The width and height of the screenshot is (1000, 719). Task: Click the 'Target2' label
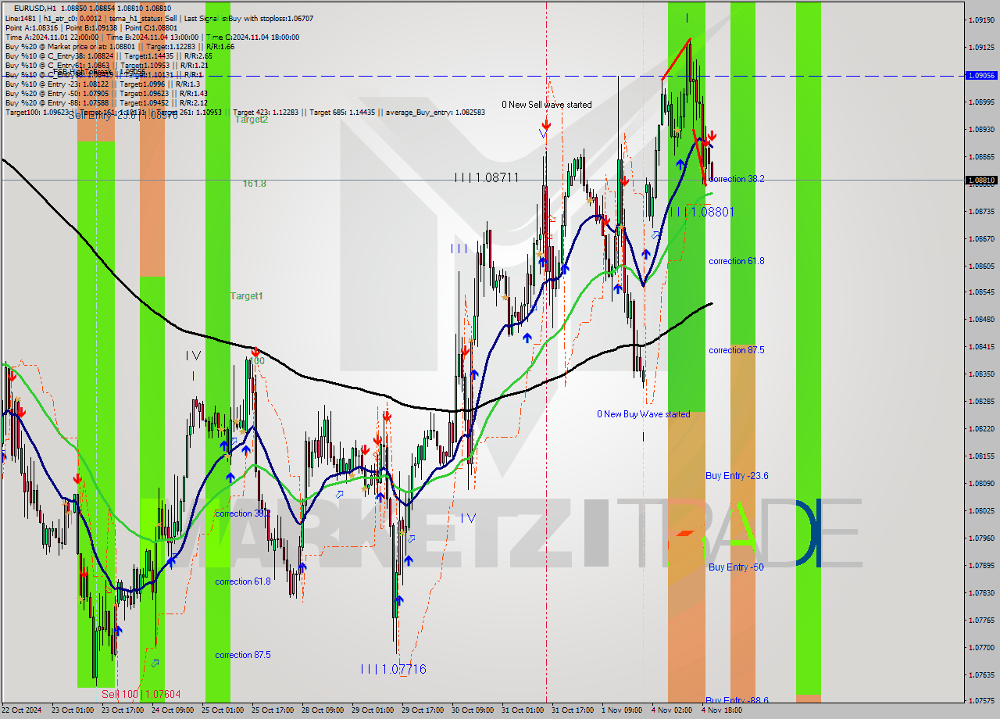pyautogui.click(x=252, y=120)
